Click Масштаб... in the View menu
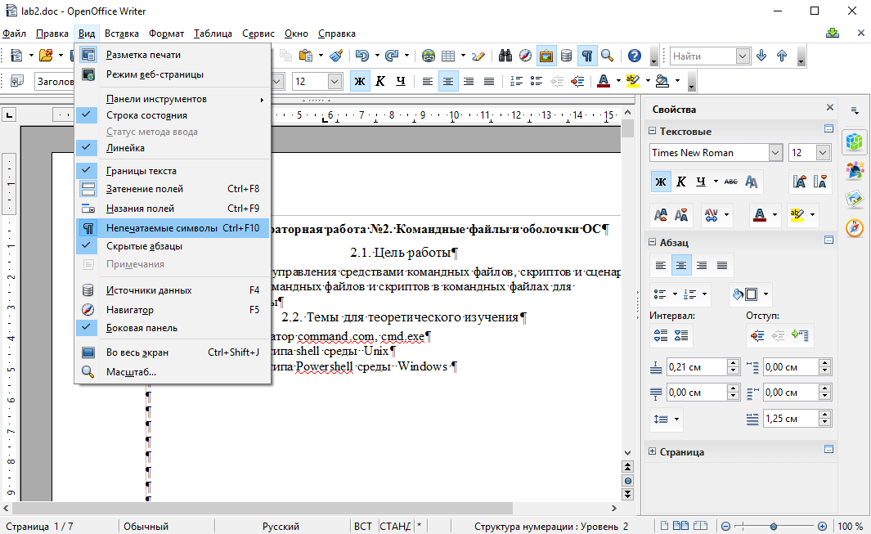 (131, 372)
